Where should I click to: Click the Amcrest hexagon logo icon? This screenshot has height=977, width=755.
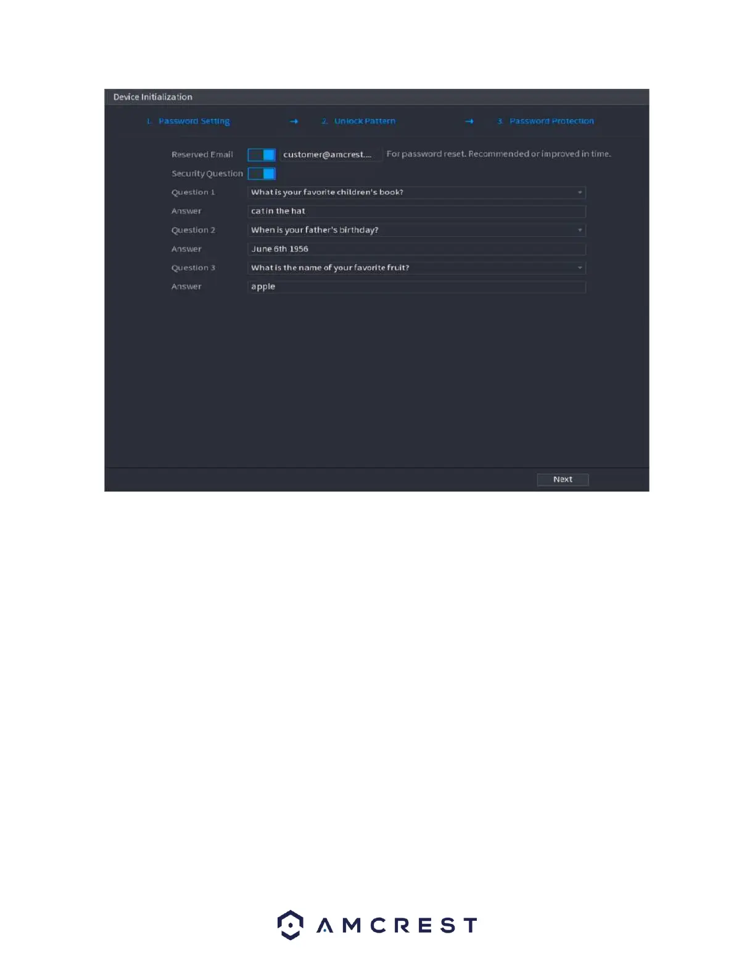pos(290,925)
